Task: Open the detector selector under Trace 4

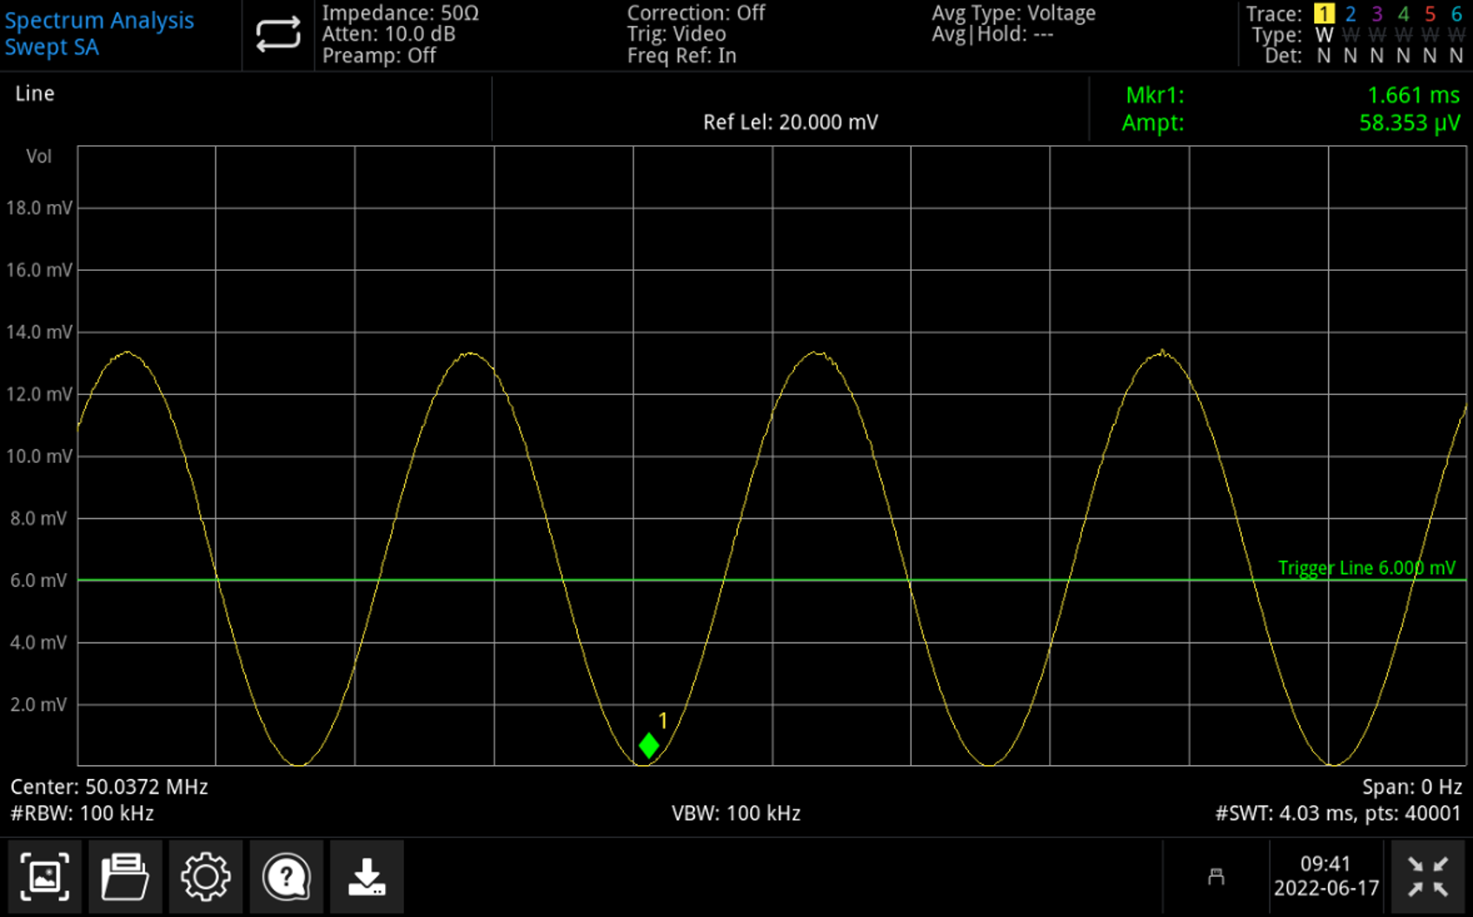Action: click(1402, 55)
